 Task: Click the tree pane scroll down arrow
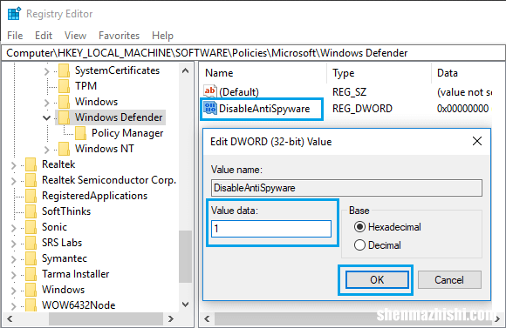185,305
